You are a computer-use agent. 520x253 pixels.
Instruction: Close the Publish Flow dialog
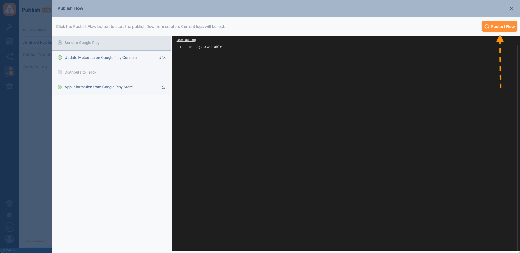click(511, 8)
